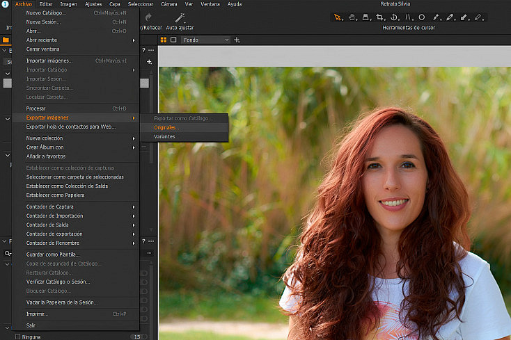
Task: Select the Crop cursor tool
Action: (379, 17)
